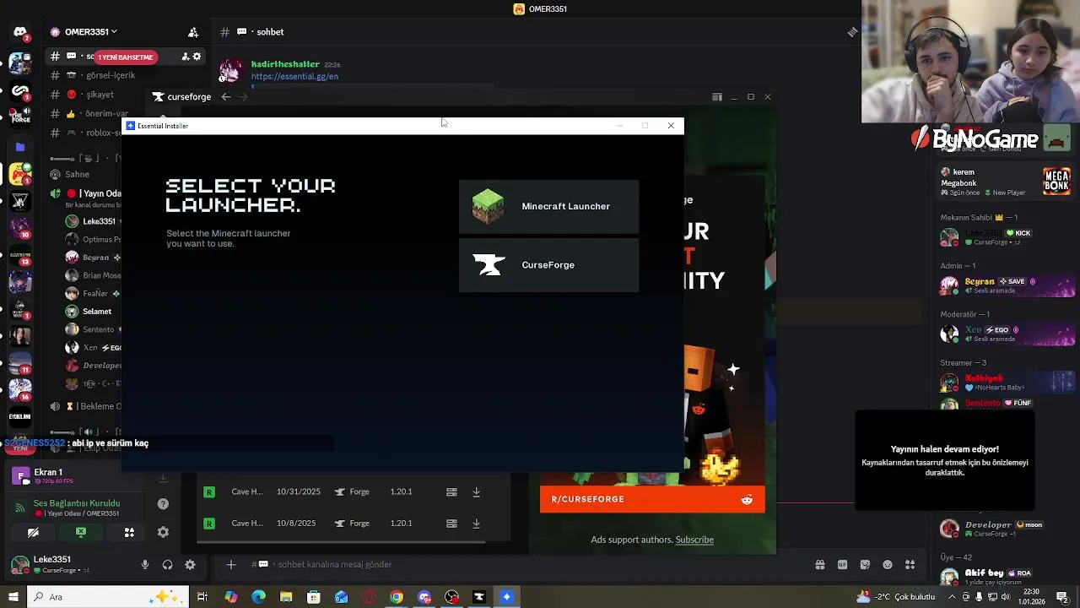This screenshot has width=1080, height=608.
Task: Open the Sahne stage channel
Action: tap(77, 175)
